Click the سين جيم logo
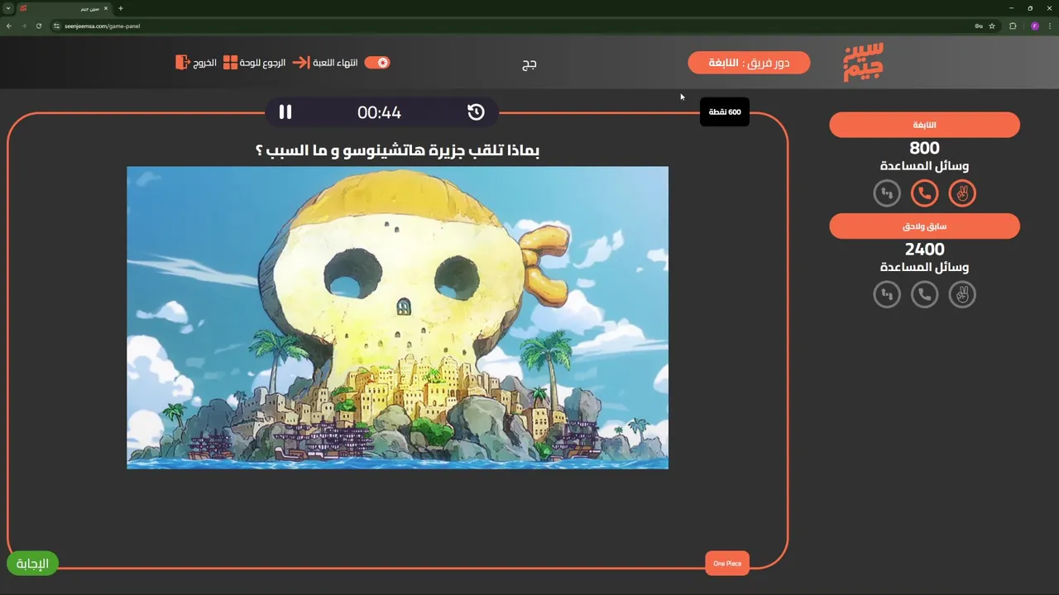Viewport: 1059px width, 595px height. pyautogui.click(x=864, y=62)
